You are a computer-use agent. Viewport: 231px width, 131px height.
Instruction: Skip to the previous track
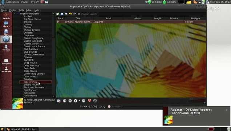pyautogui.click(x=65, y=101)
